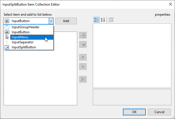
Task: Switch properties to Categorized view
Action: 96,20
